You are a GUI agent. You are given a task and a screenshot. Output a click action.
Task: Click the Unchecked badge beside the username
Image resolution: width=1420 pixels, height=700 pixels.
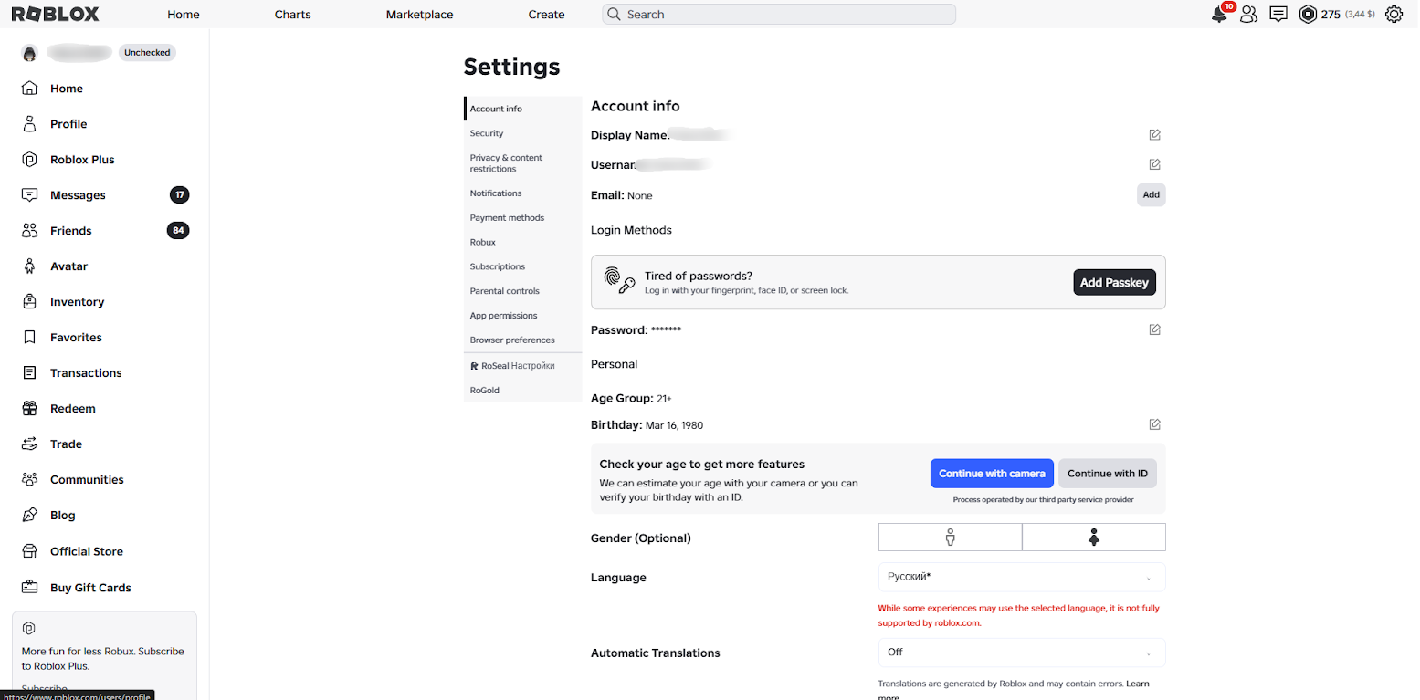pyautogui.click(x=147, y=53)
